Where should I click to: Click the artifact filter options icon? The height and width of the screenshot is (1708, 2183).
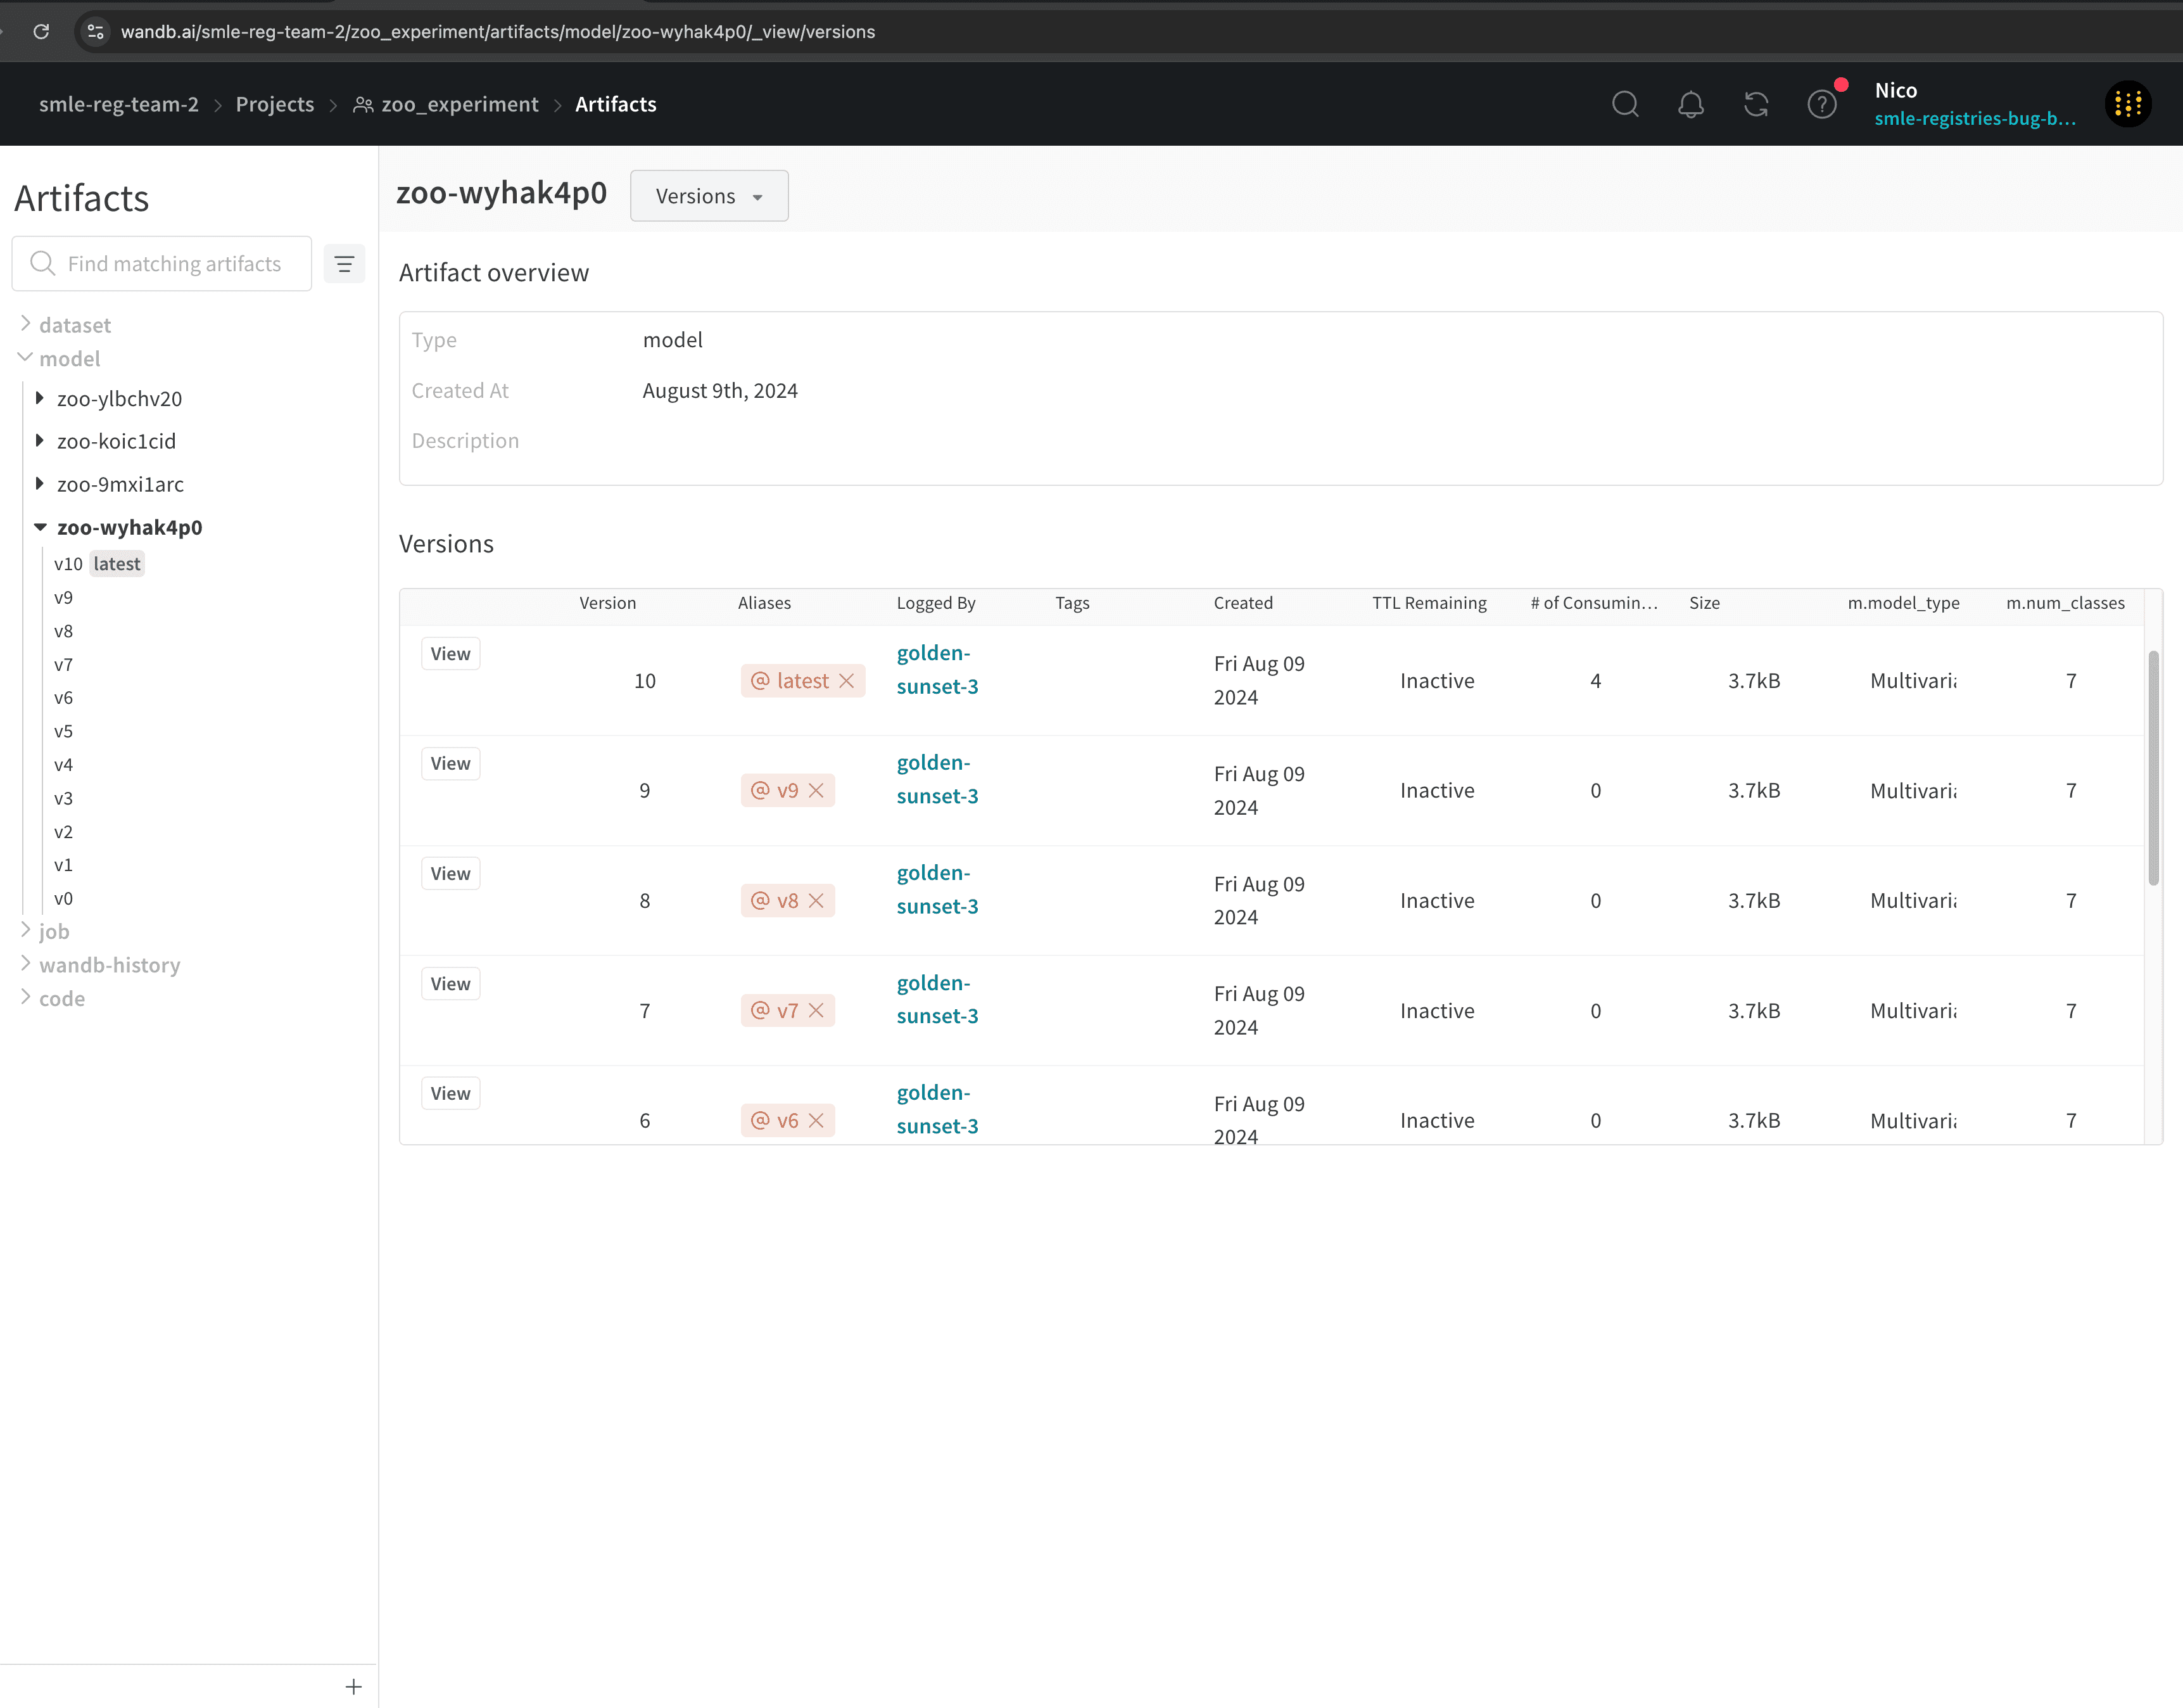pyautogui.click(x=345, y=264)
